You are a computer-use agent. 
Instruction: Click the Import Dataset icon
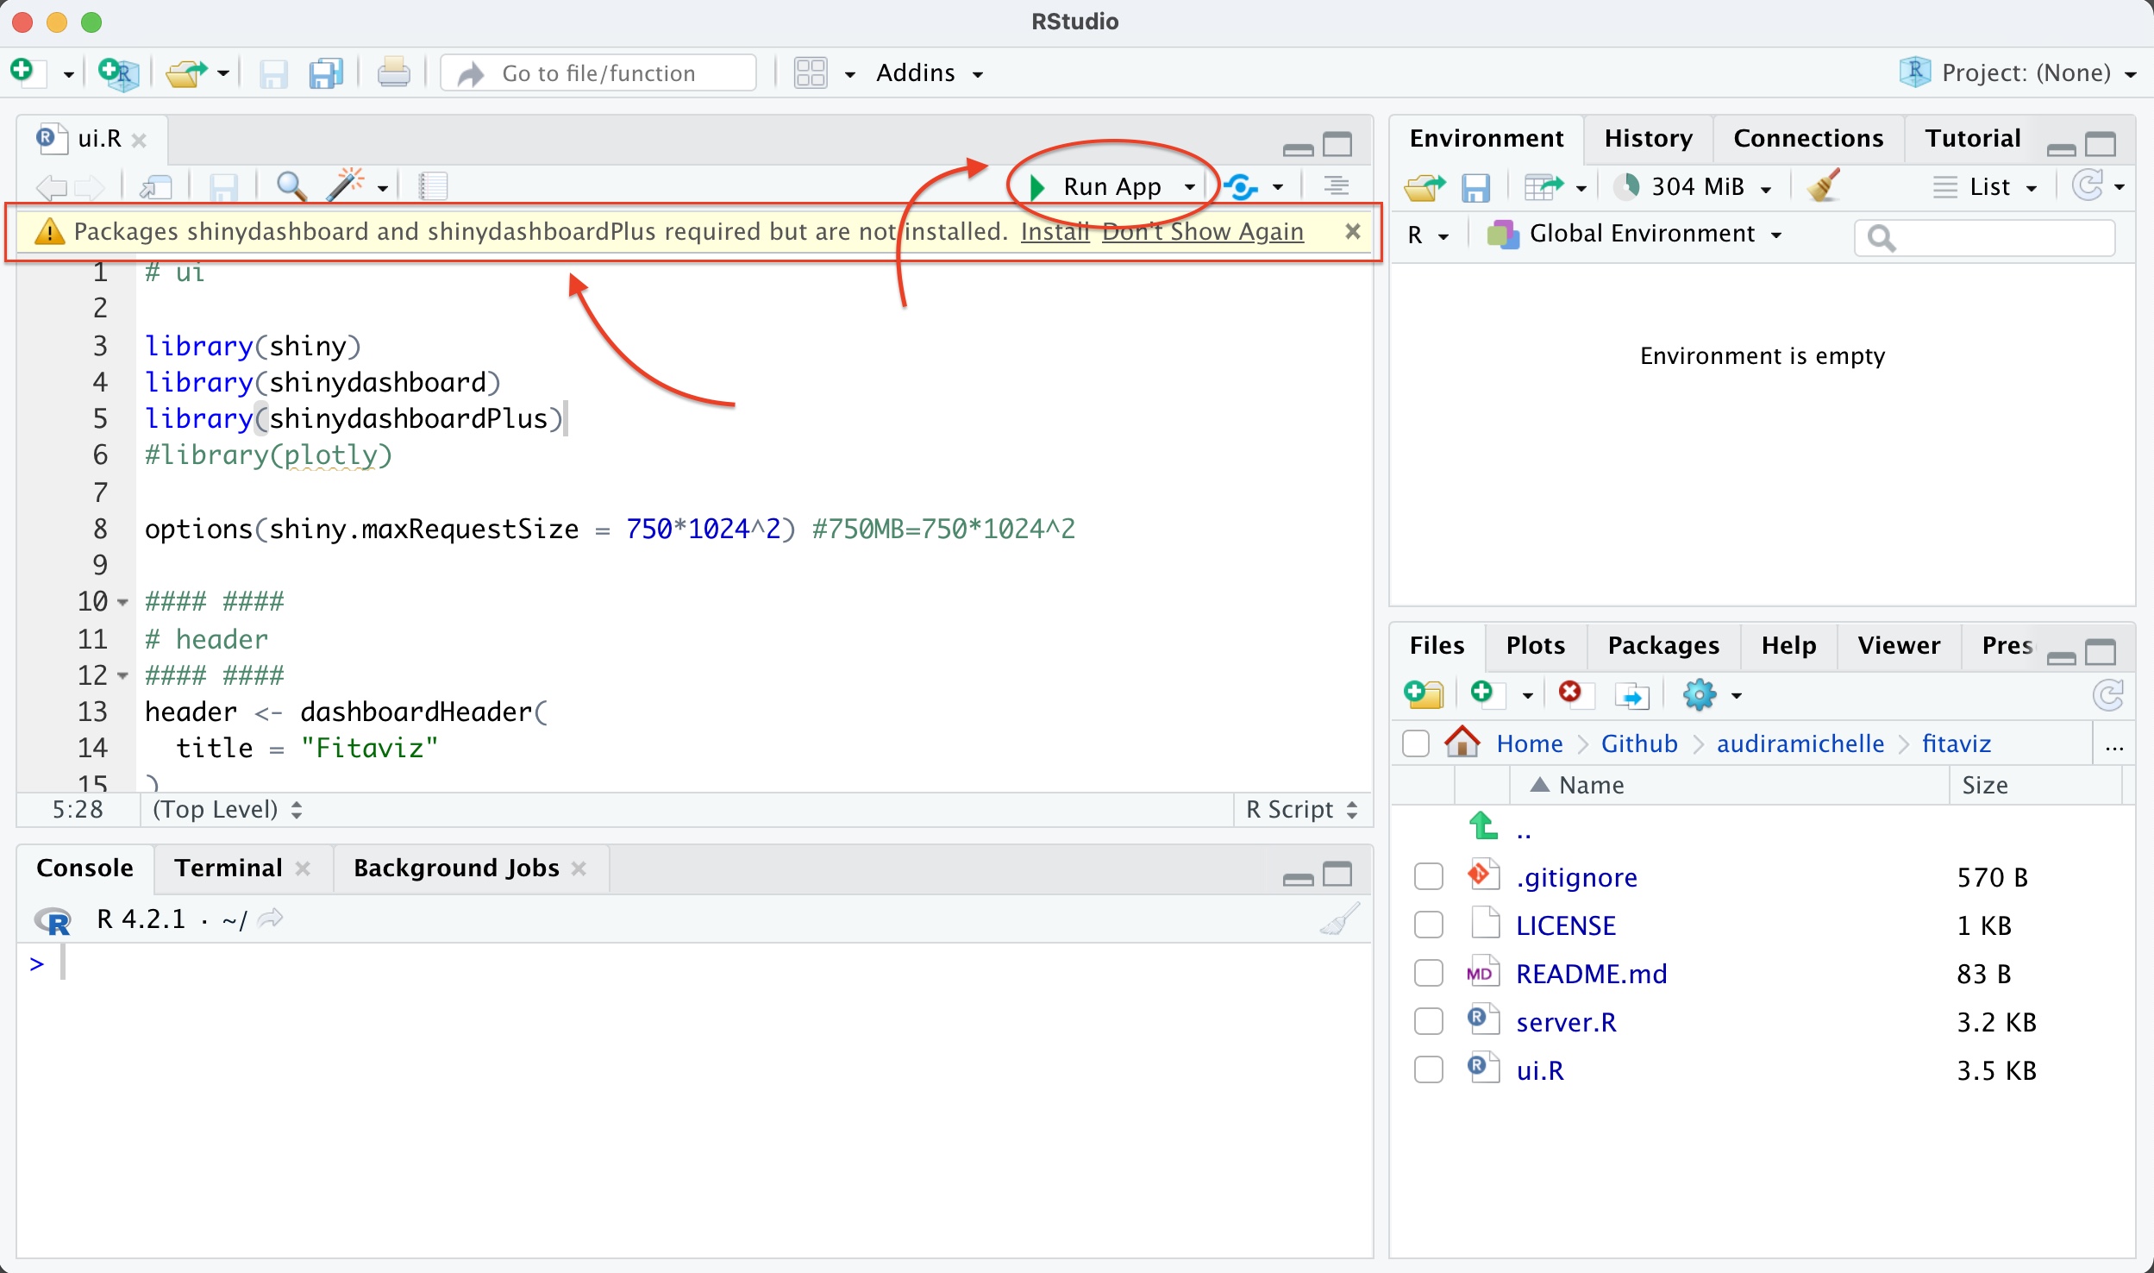1543,186
